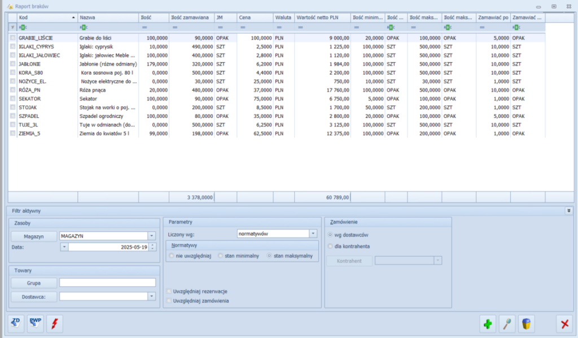Image resolution: width=578 pixels, height=338 pixels.
Task: Click equals filter operator under Cena column
Action: tap(243, 27)
